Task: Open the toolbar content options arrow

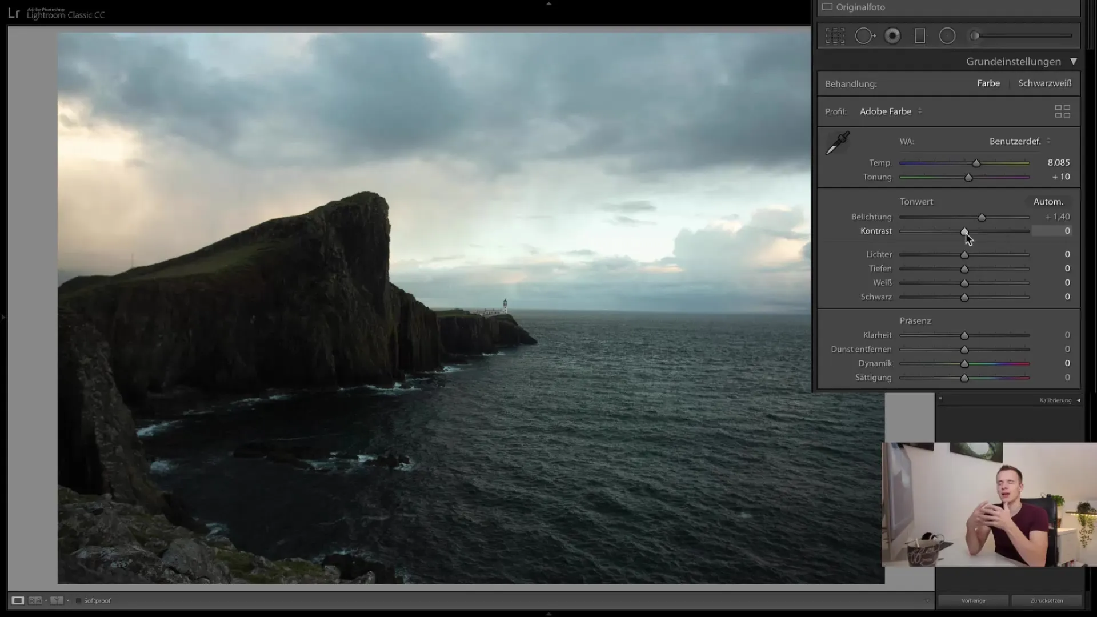Action: 927,600
